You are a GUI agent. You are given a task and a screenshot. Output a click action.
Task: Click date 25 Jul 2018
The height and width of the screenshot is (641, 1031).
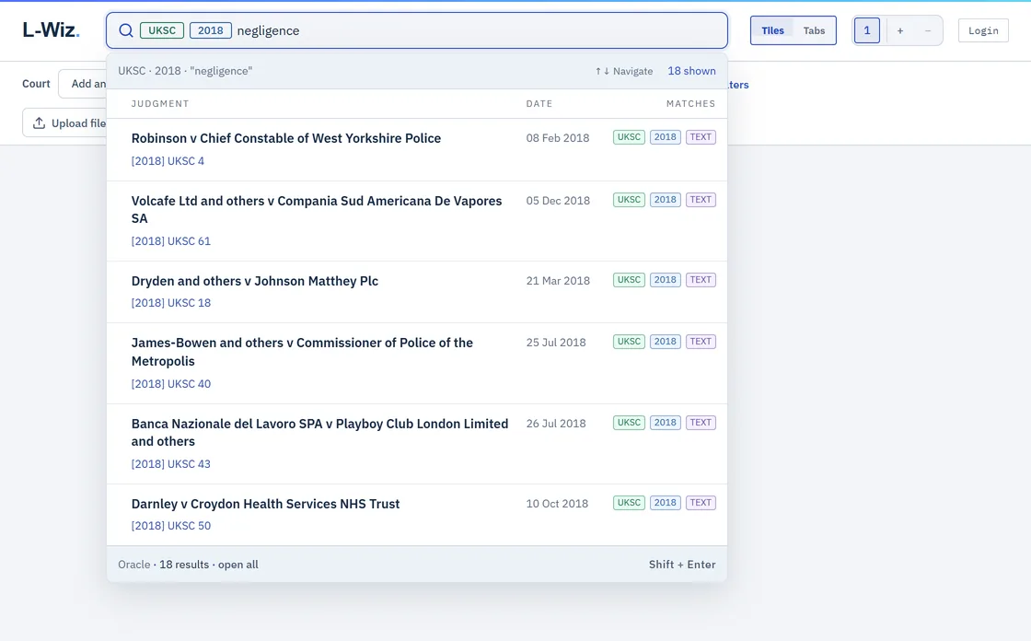pos(556,343)
